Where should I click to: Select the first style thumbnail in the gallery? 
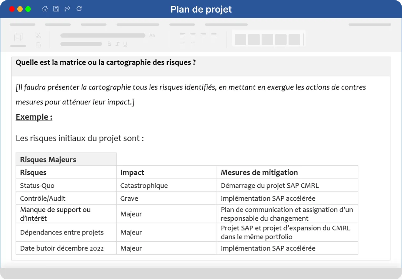click(240, 39)
